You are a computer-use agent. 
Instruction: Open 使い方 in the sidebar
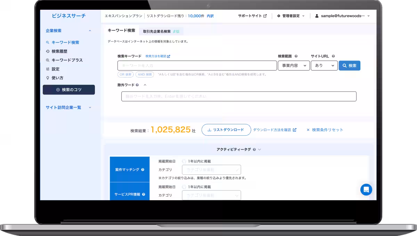pos(57,78)
